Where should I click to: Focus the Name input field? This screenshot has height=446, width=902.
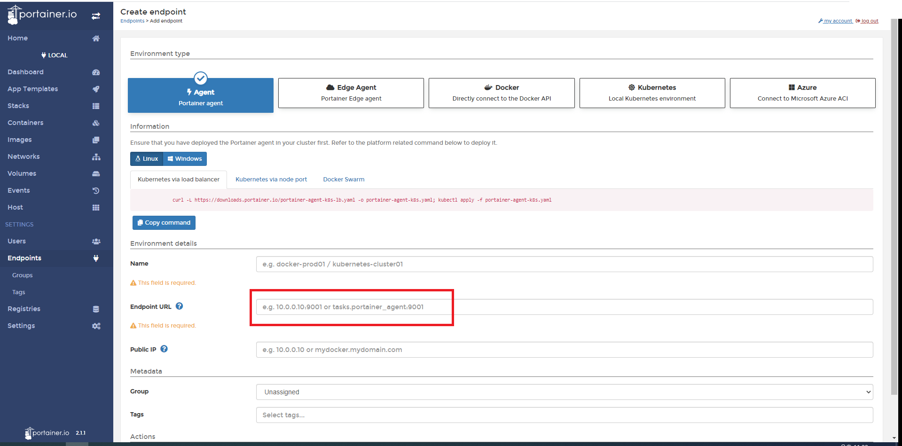pyautogui.click(x=565, y=264)
